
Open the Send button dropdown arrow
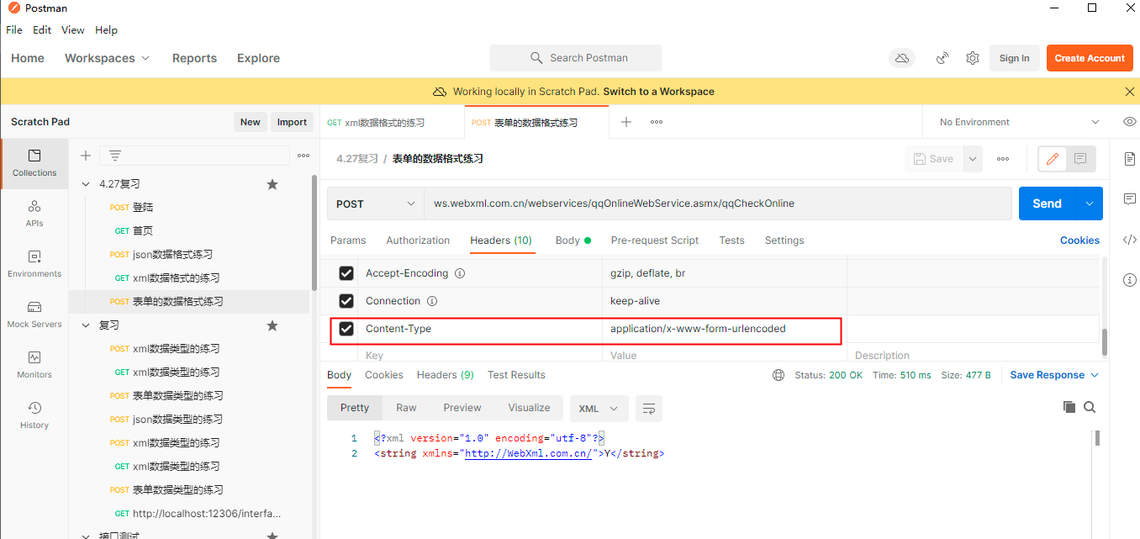coord(1090,203)
